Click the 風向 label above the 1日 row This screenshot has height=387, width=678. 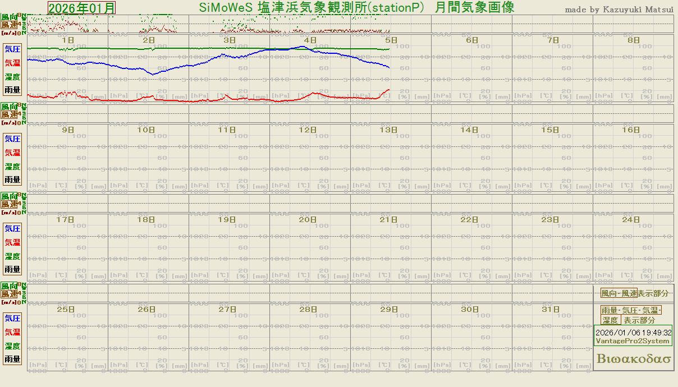[9, 18]
